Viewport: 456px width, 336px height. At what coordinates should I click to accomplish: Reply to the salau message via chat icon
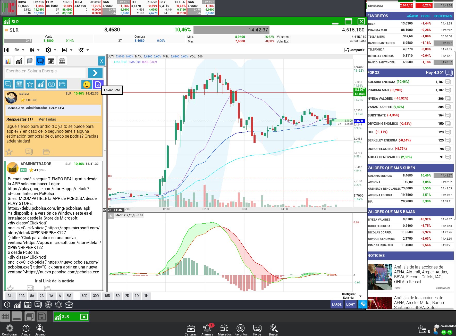pyautogui.click(x=29, y=152)
